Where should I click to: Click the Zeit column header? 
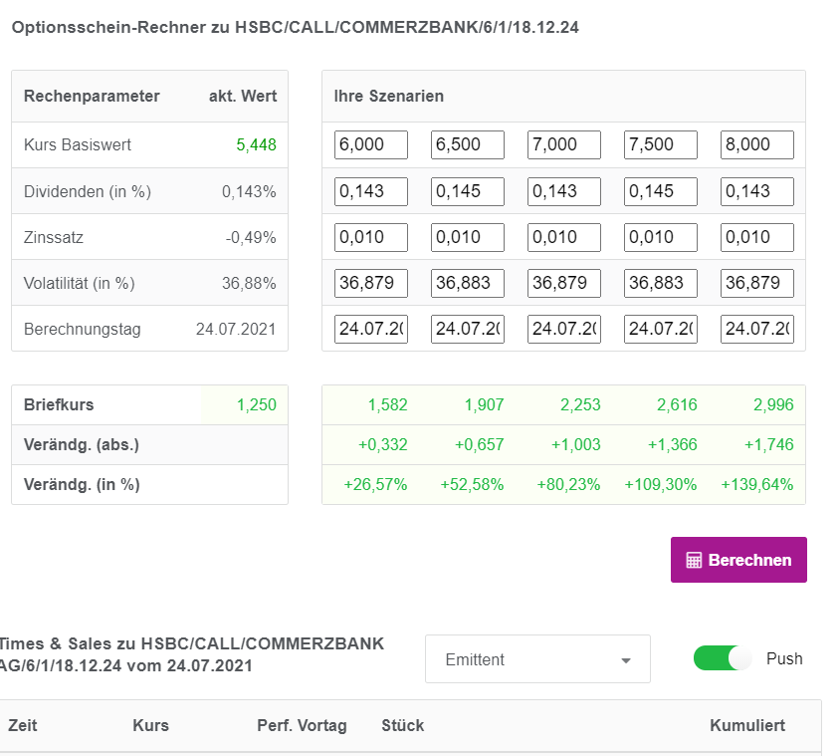pos(22,726)
